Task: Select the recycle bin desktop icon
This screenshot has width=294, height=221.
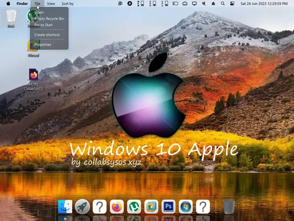Action: coord(11,18)
